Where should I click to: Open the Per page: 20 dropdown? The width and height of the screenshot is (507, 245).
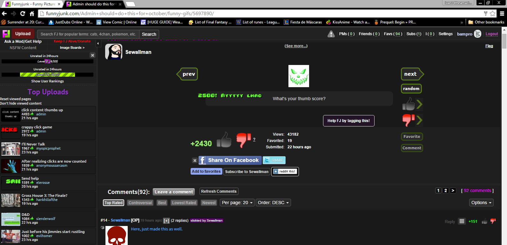tap(237, 203)
